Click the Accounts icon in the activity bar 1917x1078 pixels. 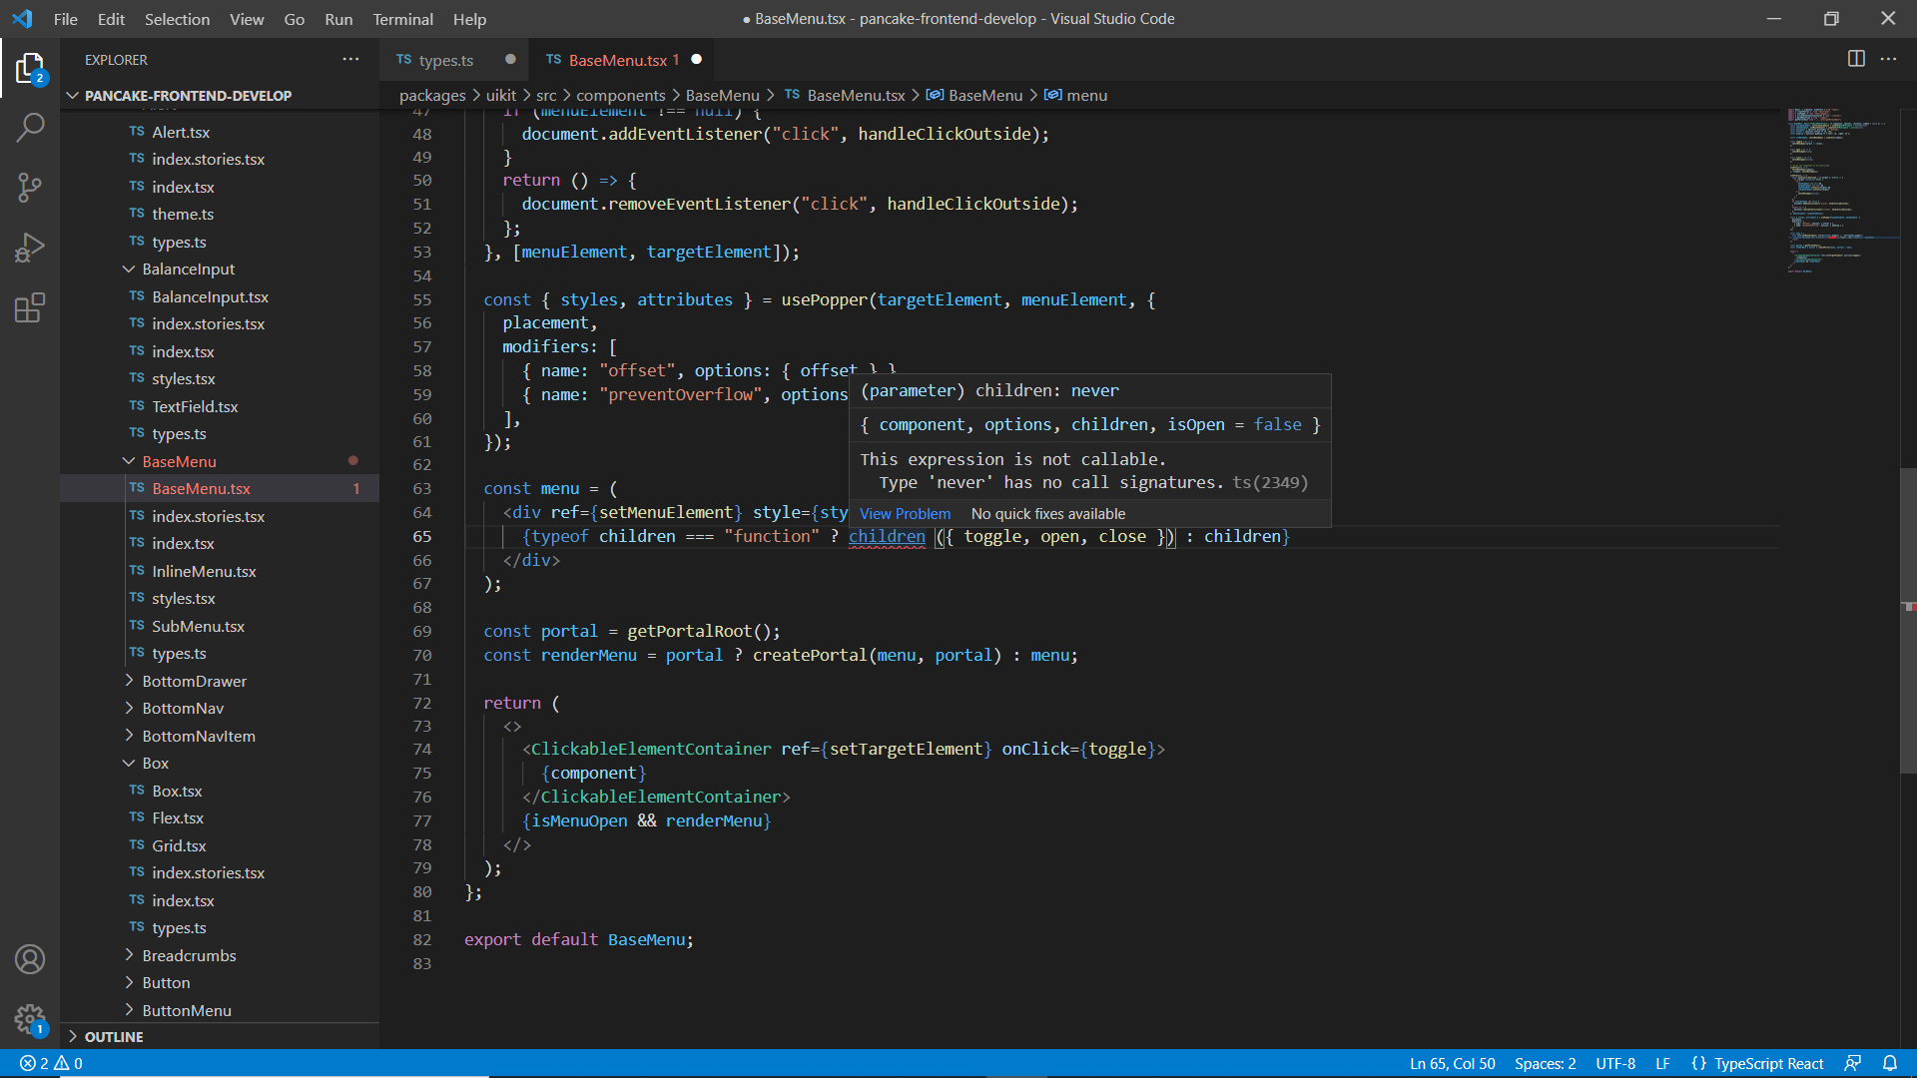point(30,959)
